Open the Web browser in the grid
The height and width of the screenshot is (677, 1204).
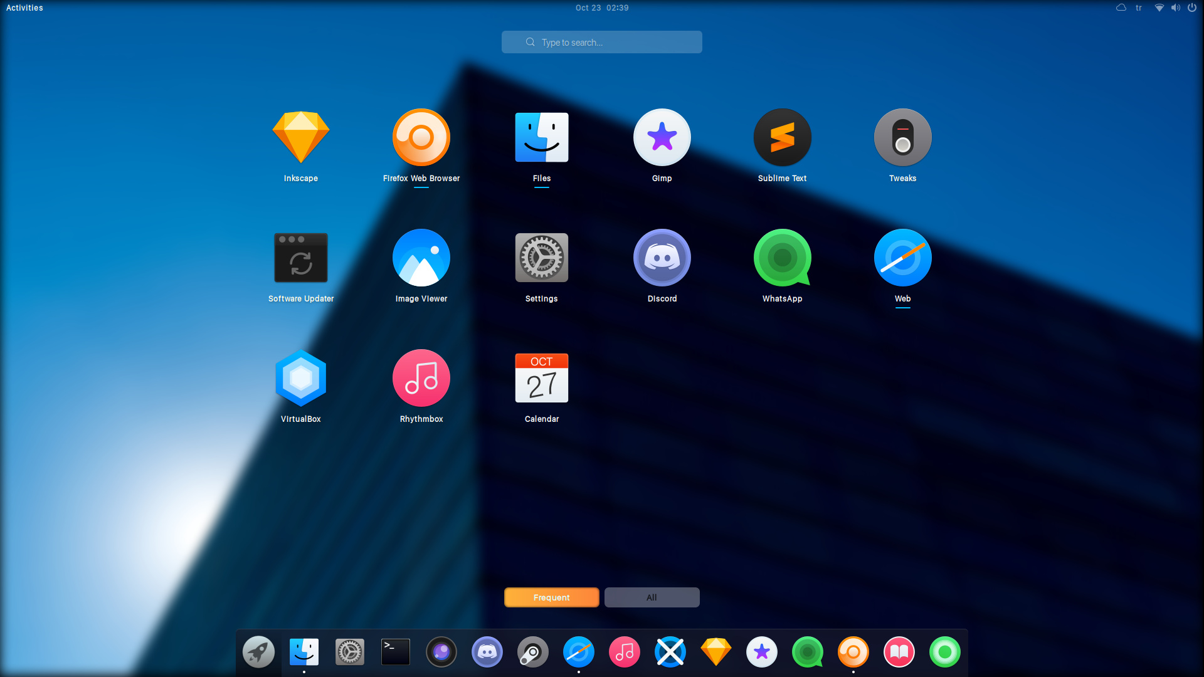pyautogui.click(x=903, y=258)
